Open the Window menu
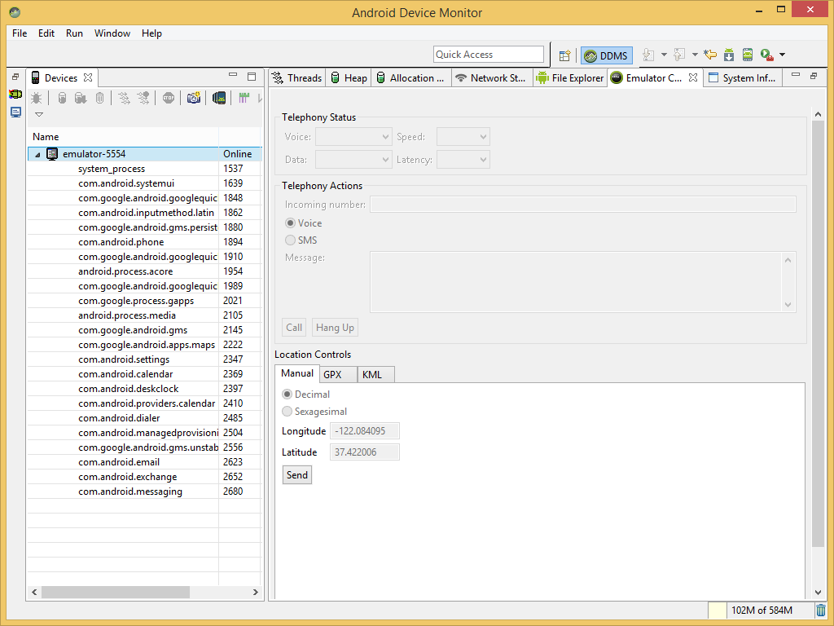Viewport: 834px width, 626px height. [112, 33]
